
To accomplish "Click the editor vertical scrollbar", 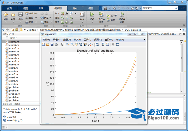I will pos(181,58).
